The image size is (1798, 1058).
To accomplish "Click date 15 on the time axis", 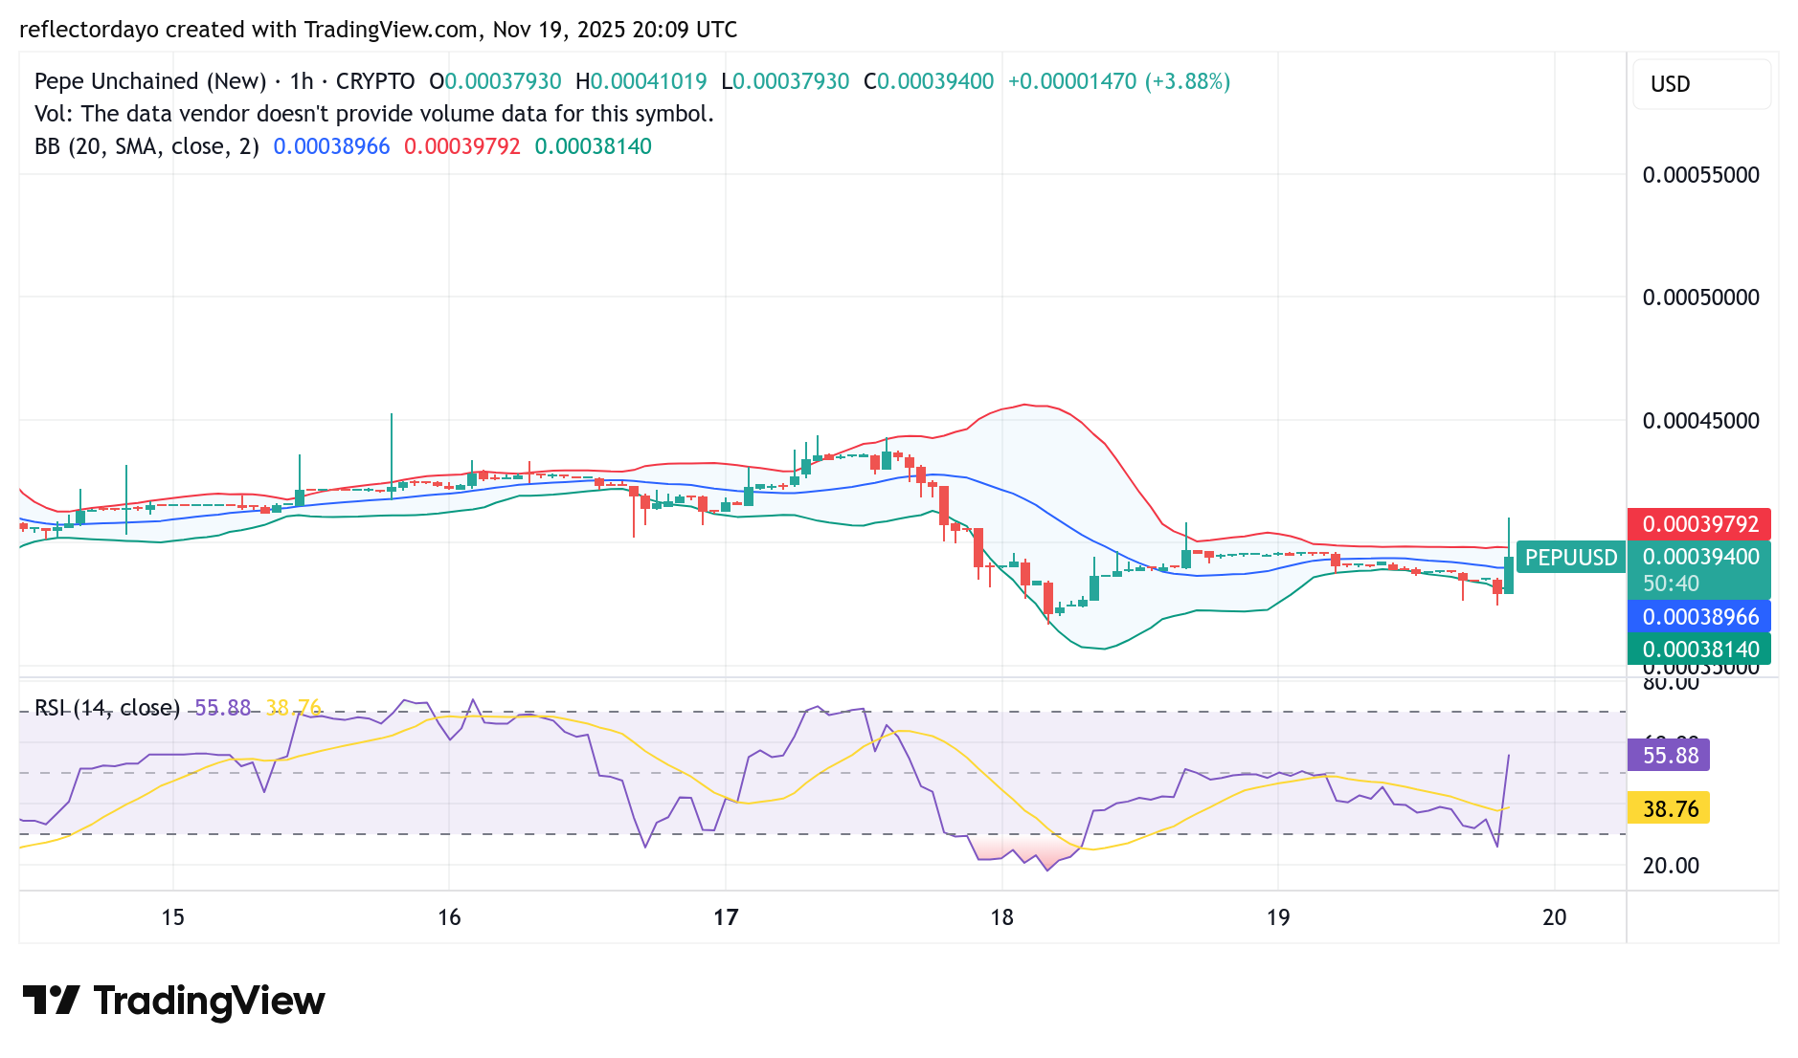I will (x=172, y=918).
